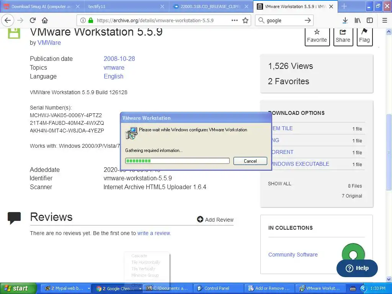392x294 pixels.
Task: Open the library bookshelf icon
Action: coord(358,21)
